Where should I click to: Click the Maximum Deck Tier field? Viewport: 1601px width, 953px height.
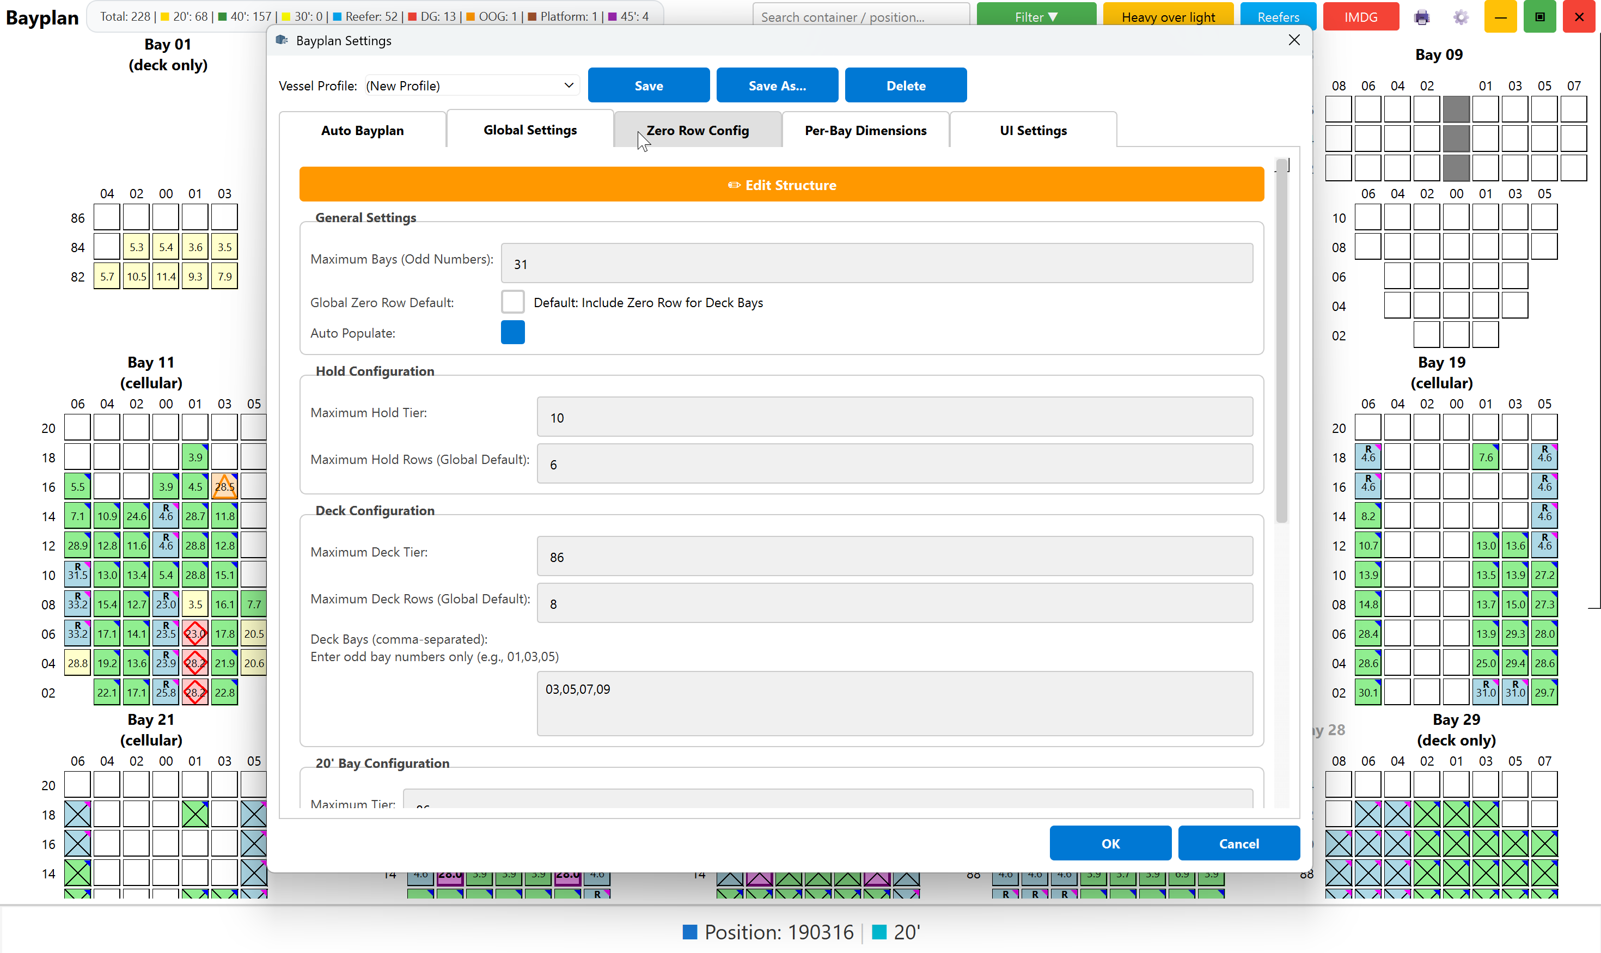point(895,556)
